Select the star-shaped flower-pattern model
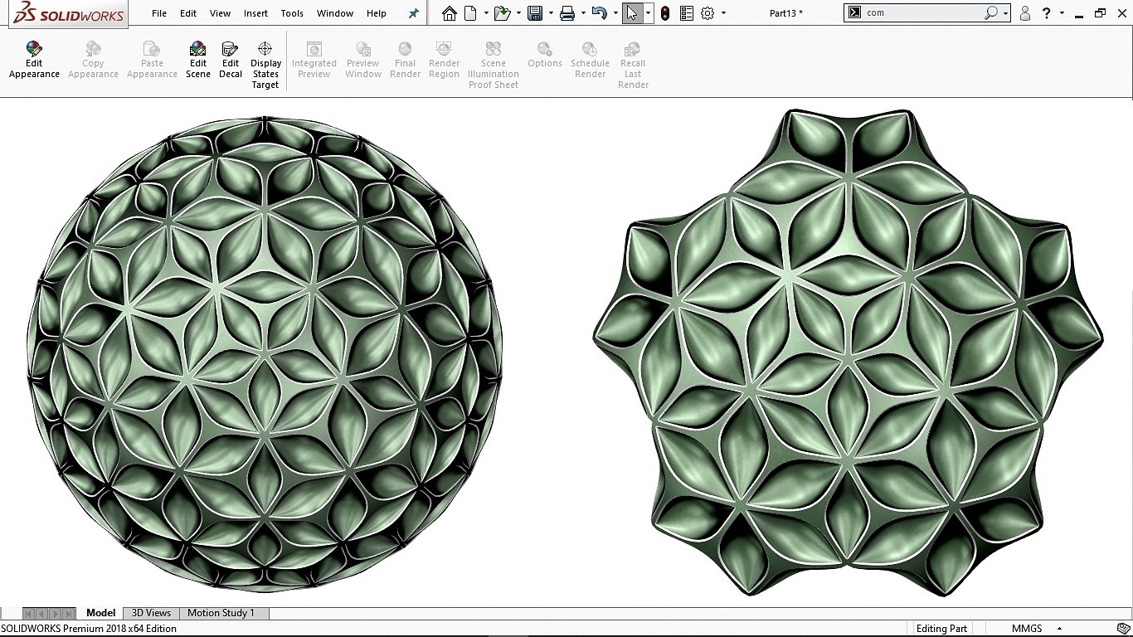 coord(848,353)
